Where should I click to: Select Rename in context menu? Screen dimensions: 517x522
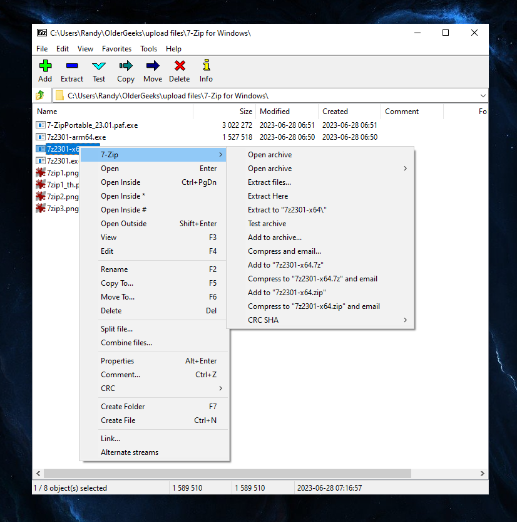[x=153, y=269]
